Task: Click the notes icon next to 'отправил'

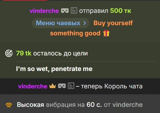Action: point(74,10)
